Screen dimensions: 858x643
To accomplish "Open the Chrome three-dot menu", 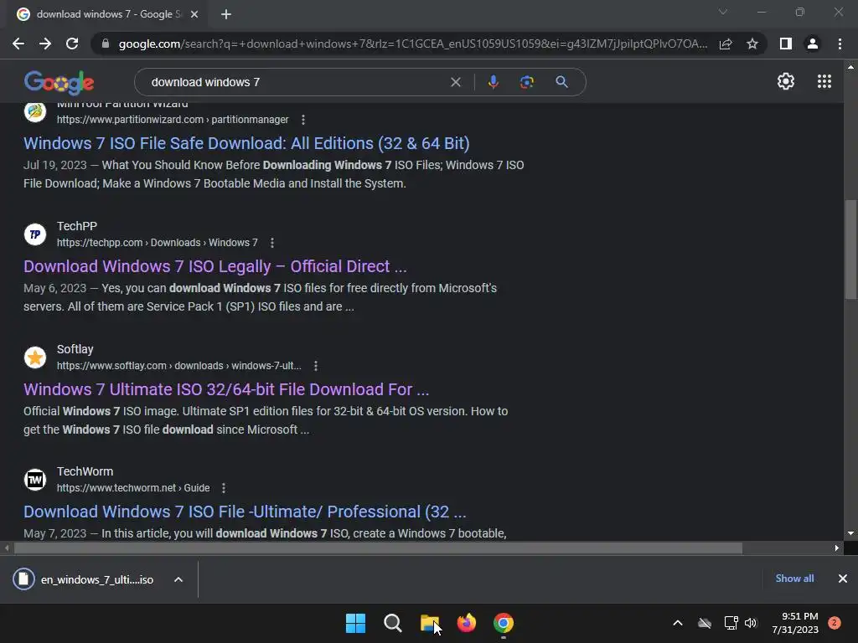I will click(840, 44).
